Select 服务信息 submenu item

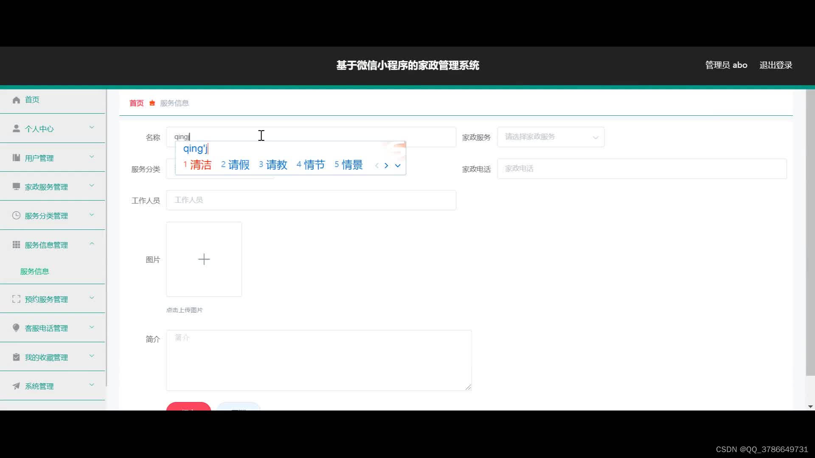point(35,271)
